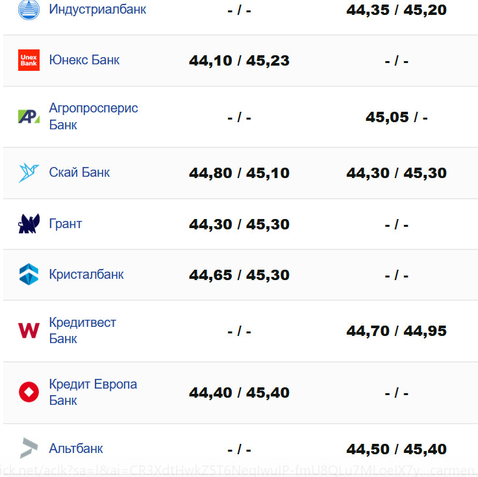Screen dimensions: 478x477
Task: Visit the Кредитвест Банк link
Action: point(82,331)
